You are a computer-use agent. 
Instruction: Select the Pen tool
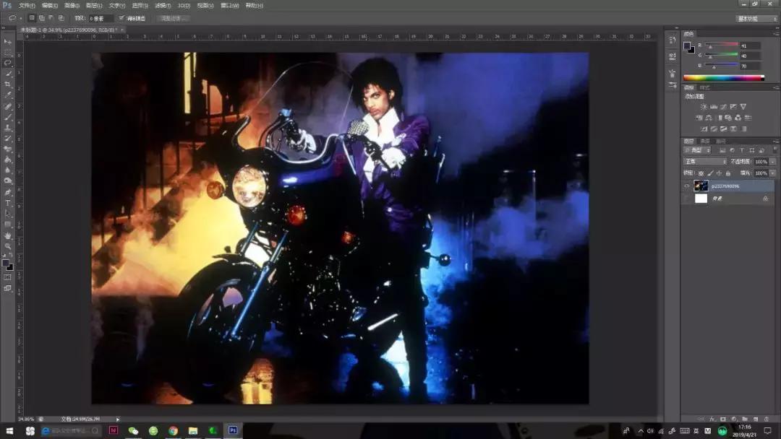(x=7, y=192)
